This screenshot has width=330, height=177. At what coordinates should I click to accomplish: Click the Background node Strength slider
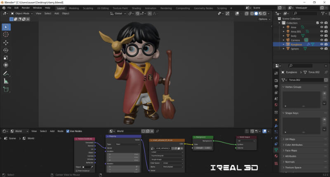point(203,148)
